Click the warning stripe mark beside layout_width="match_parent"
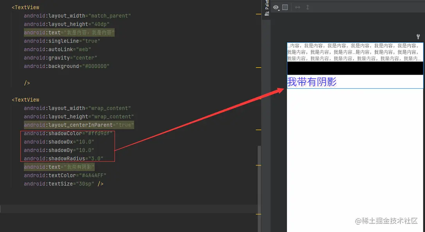This screenshot has width=425, height=232. click(x=258, y=14)
